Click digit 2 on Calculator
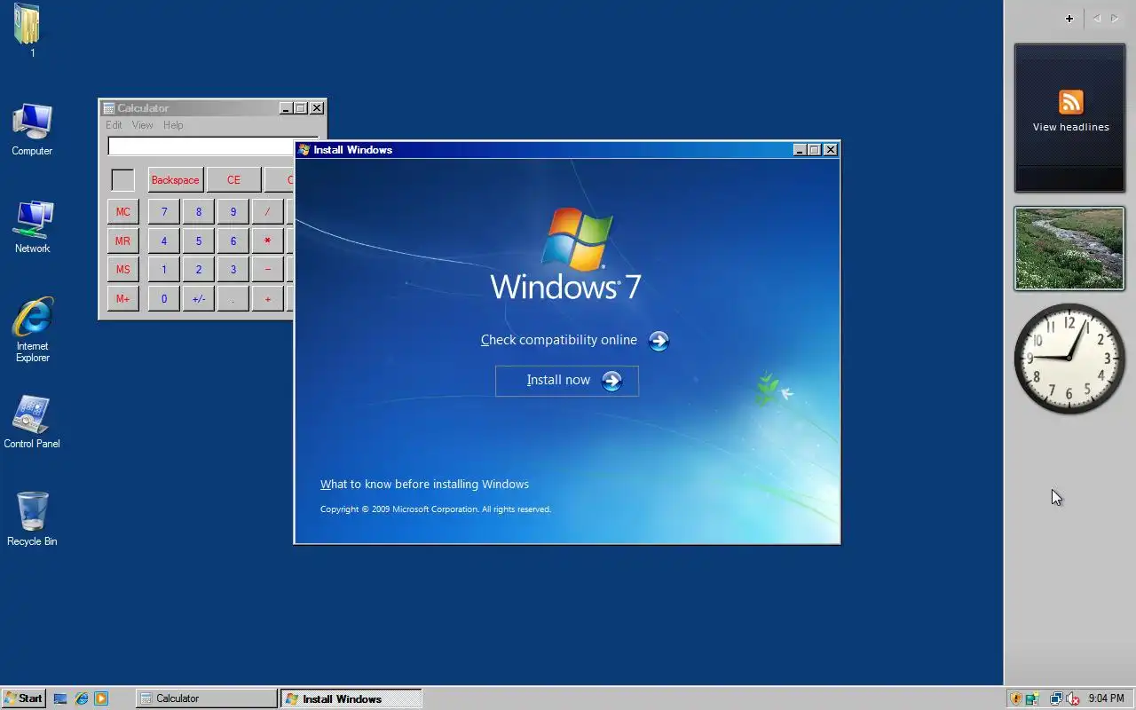 pyautogui.click(x=198, y=270)
